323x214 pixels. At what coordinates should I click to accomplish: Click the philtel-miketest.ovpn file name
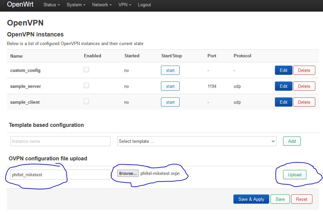tap(160, 174)
